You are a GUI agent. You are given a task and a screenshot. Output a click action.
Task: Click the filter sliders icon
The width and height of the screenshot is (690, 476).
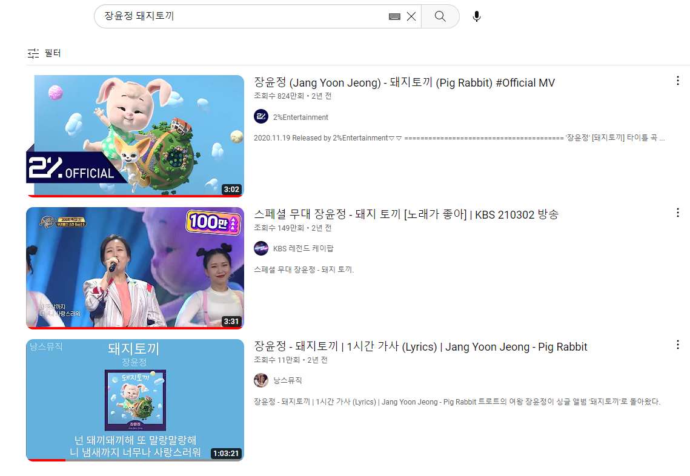click(33, 53)
